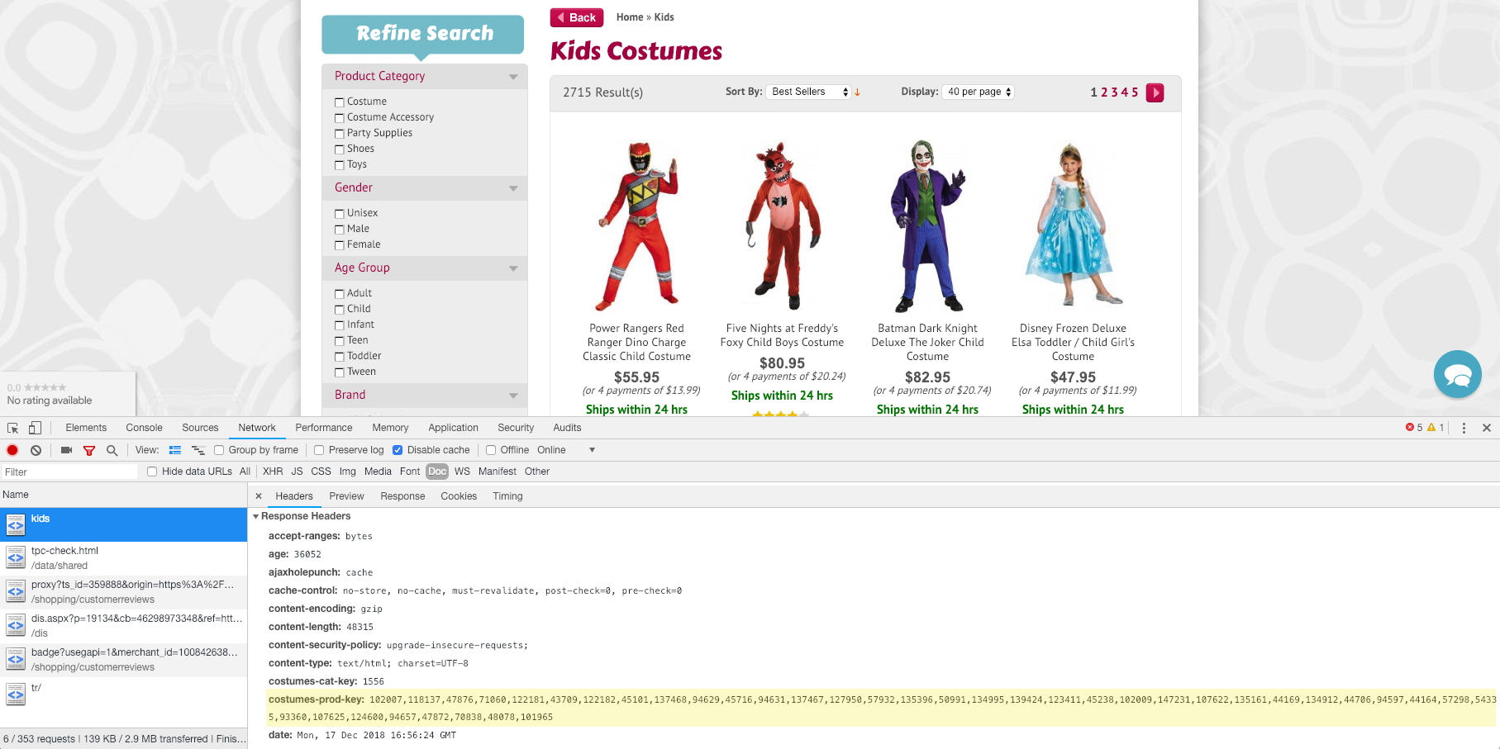Filter requests by XHR type
The image size is (1500, 749).
coord(273,472)
